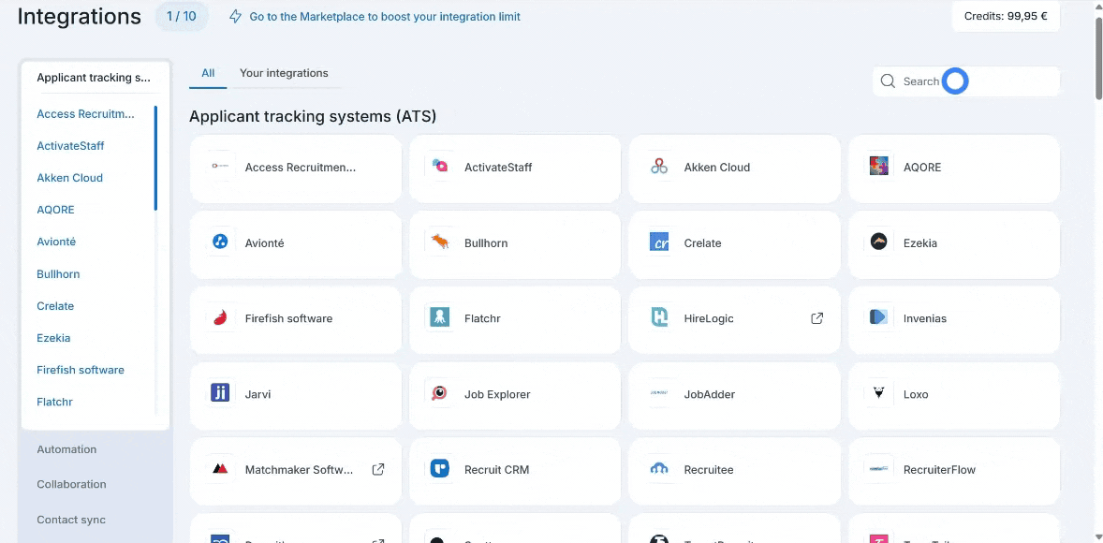Jump to Access Recruitment in sidebar

[x=86, y=114]
